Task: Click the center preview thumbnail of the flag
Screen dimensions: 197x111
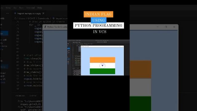Action: [x=98, y=58]
